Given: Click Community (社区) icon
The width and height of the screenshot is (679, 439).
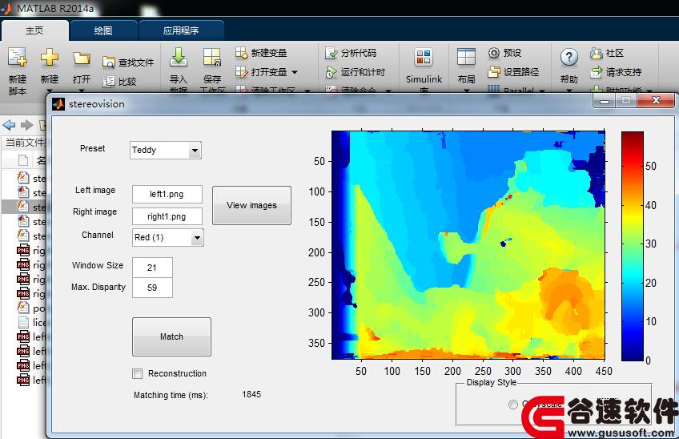Looking at the screenshot, I should (x=597, y=53).
